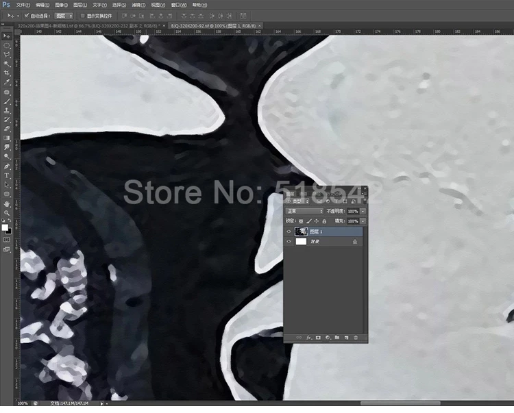The width and height of the screenshot is (514, 413).
Task: Toggle the 自动选择 checkbox
Action: (x=27, y=15)
